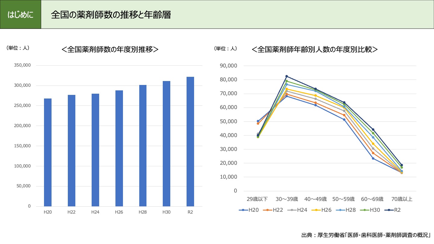Screen dimensions: 434x244
Task: Select the dark navy R2 legend marker
Action: tap(389, 210)
